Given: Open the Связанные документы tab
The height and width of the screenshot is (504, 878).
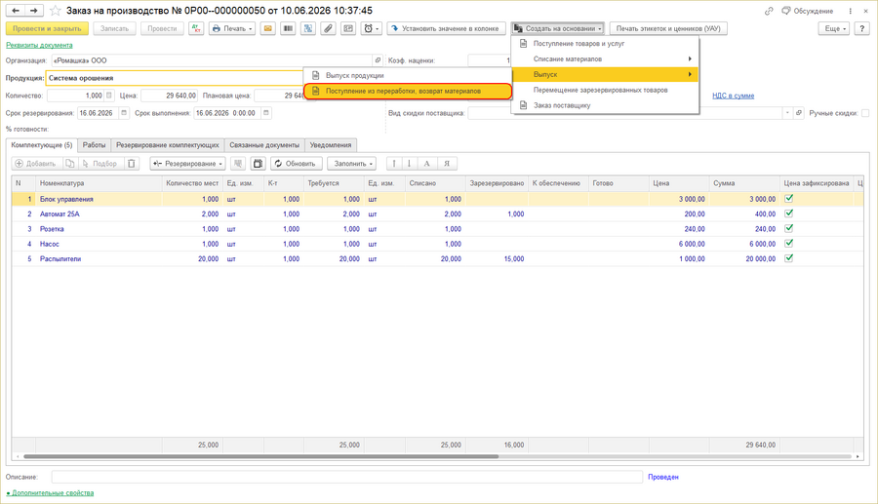Looking at the screenshot, I should point(264,145).
